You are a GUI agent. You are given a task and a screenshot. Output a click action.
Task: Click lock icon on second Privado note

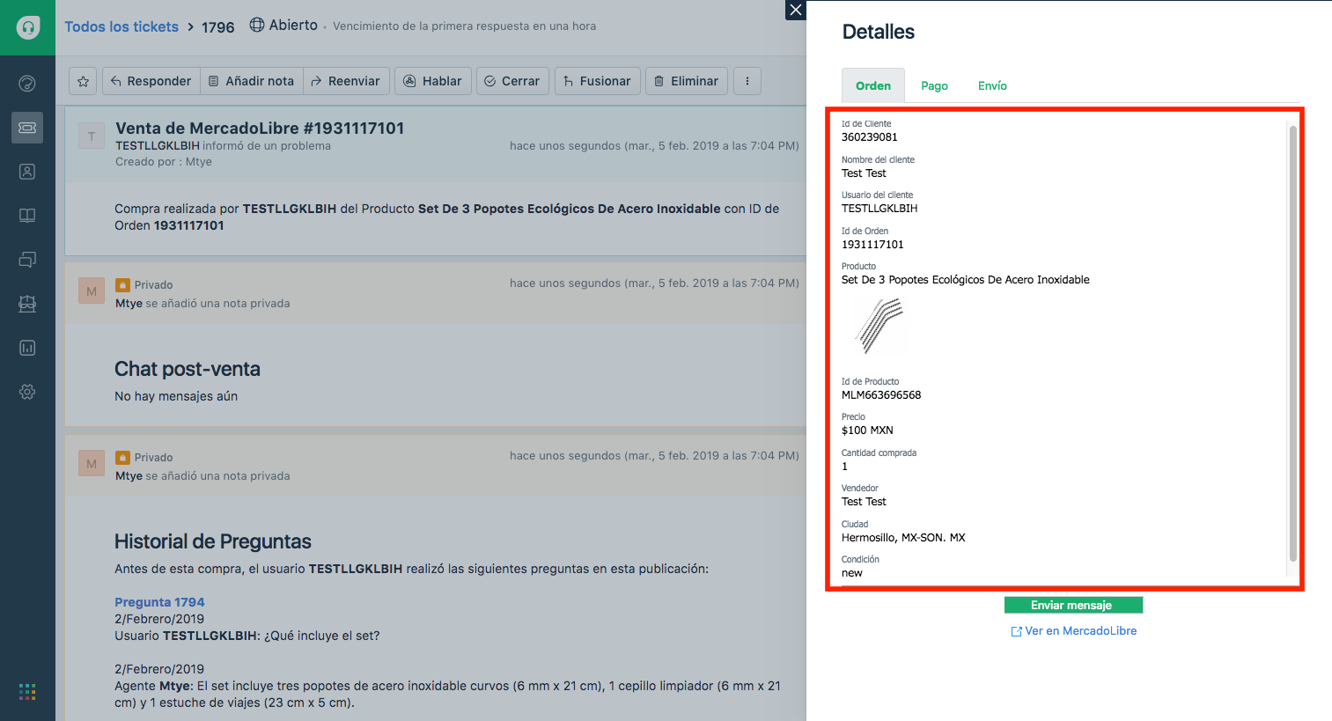[x=122, y=457]
